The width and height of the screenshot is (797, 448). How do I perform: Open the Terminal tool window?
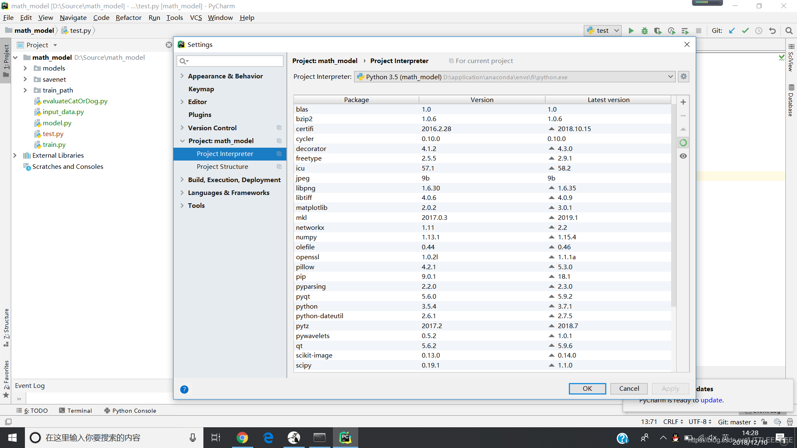point(75,411)
